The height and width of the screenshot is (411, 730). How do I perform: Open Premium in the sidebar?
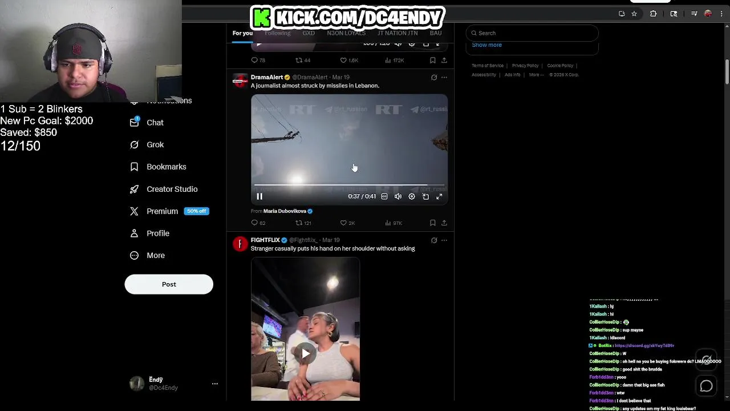[x=169, y=211]
